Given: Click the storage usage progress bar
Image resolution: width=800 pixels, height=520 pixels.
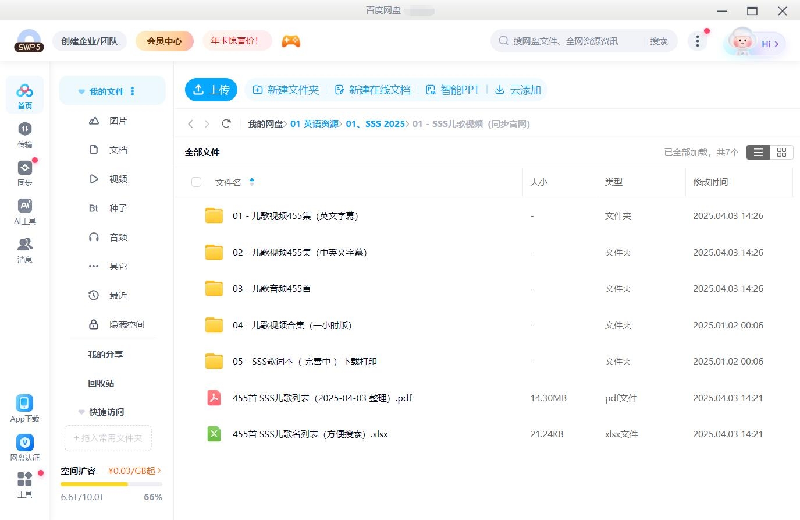Looking at the screenshot, I should [111, 484].
